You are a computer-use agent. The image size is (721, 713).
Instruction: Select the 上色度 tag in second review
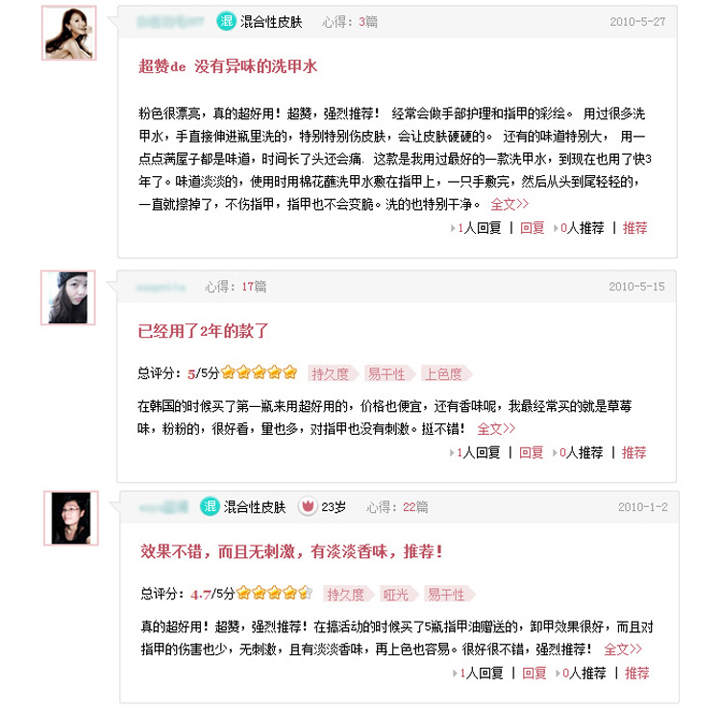pos(445,373)
